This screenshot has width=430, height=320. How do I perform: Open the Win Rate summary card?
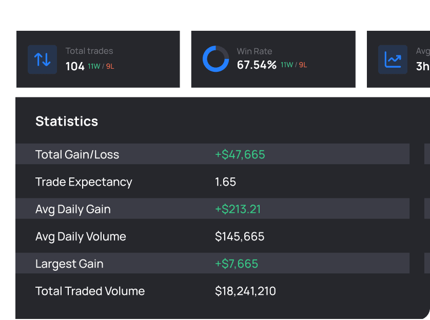(273, 59)
